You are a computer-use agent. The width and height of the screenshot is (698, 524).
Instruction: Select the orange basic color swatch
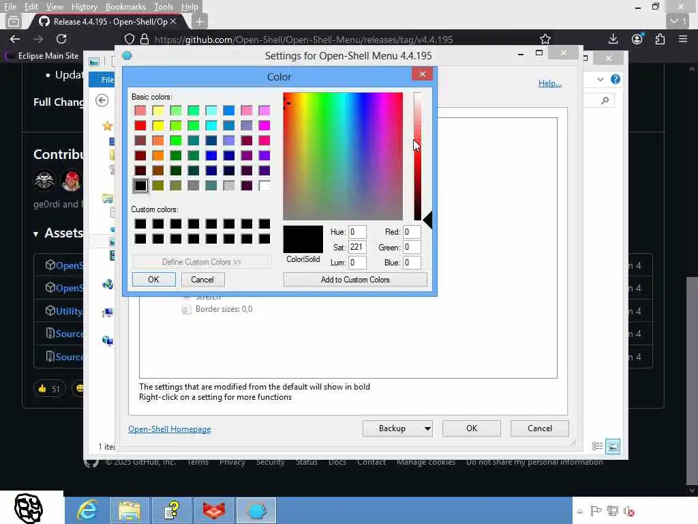click(158, 156)
